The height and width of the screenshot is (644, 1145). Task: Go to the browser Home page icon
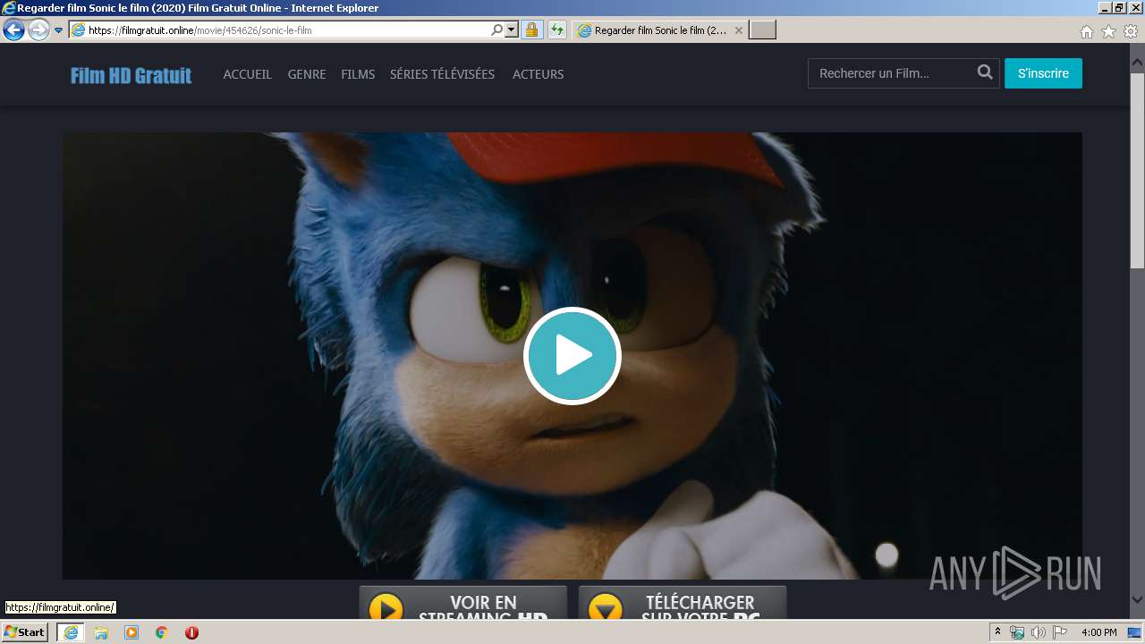click(x=1087, y=31)
